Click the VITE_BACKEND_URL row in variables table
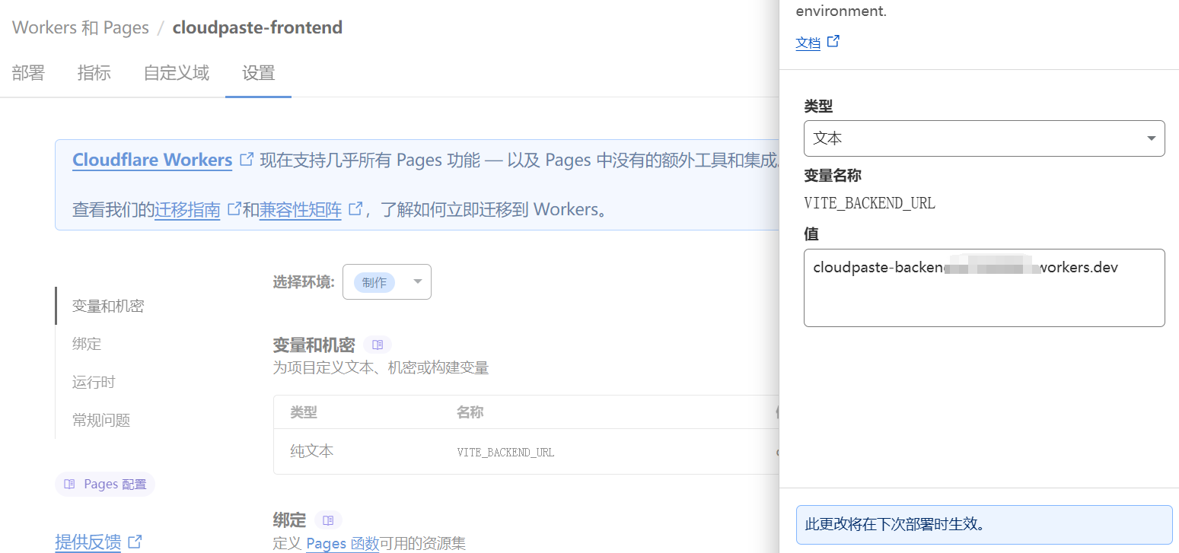The height and width of the screenshot is (553, 1179). coord(505,452)
